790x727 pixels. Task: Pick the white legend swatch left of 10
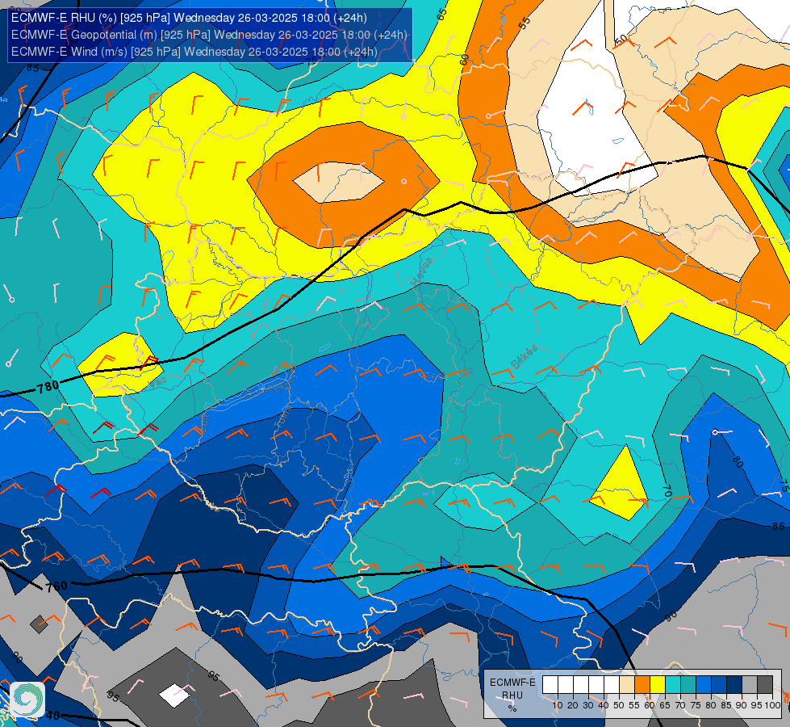[x=550, y=685]
